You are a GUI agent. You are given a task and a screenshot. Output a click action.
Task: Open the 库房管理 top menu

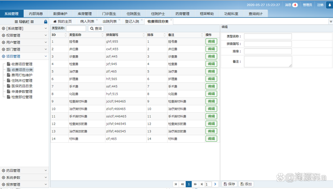click(x=85, y=14)
